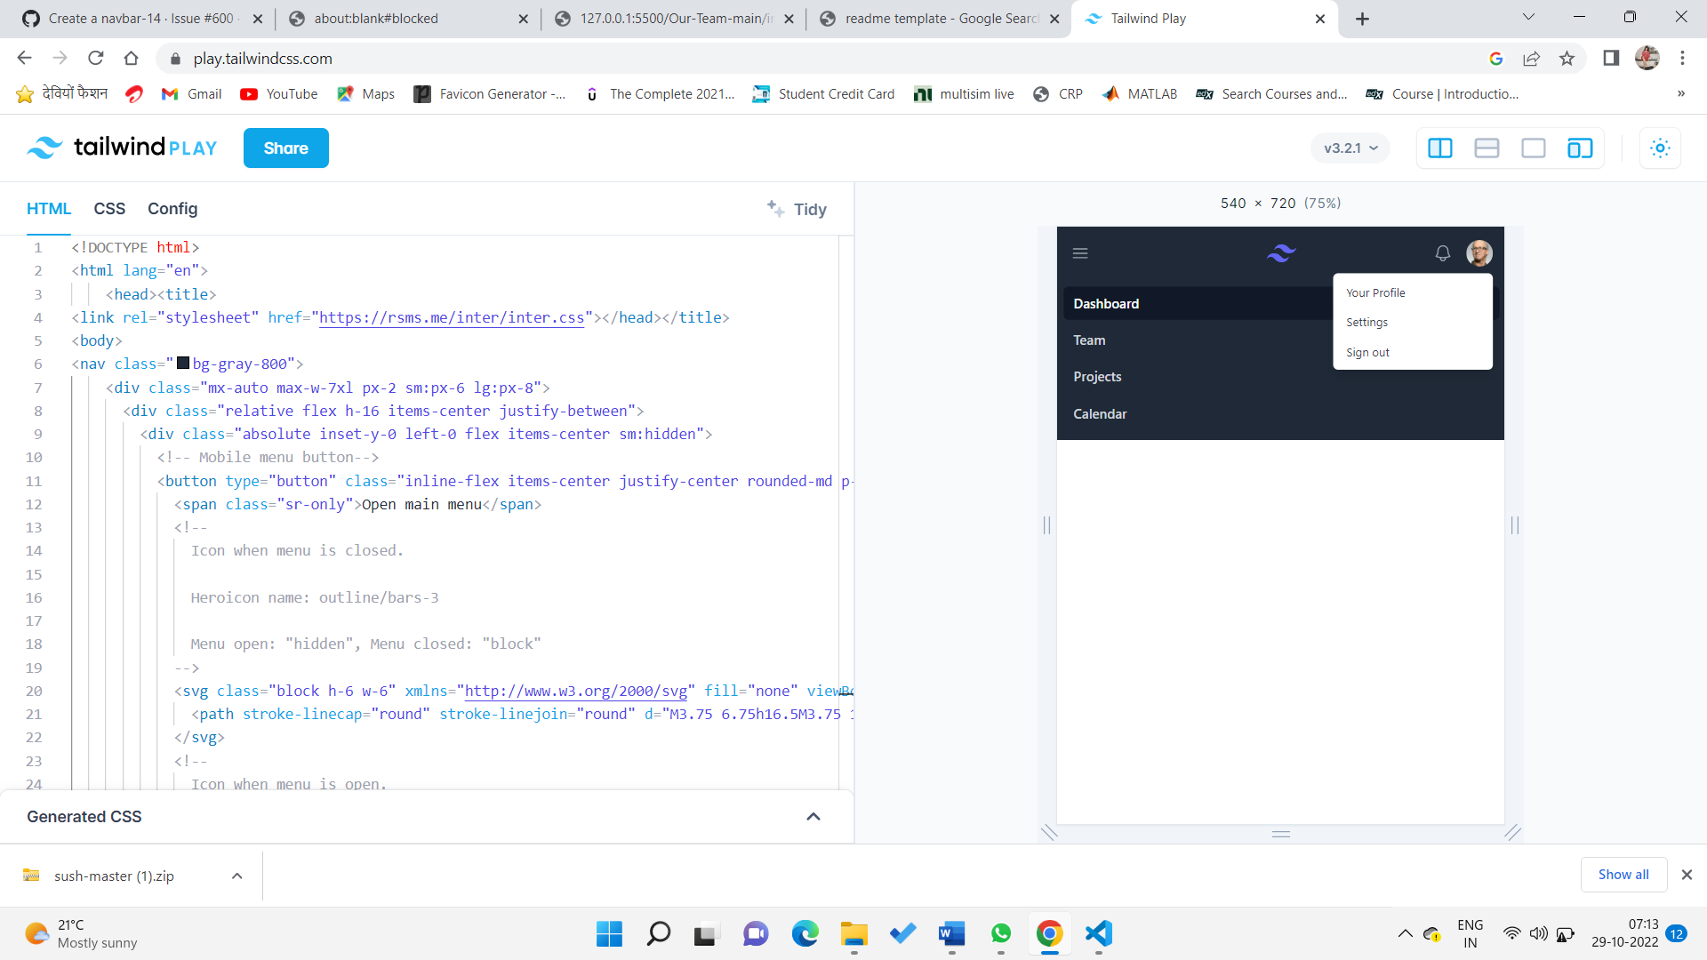Switch to stacked editor layout
Viewport: 1707px width, 960px height.
(x=1487, y=148)
